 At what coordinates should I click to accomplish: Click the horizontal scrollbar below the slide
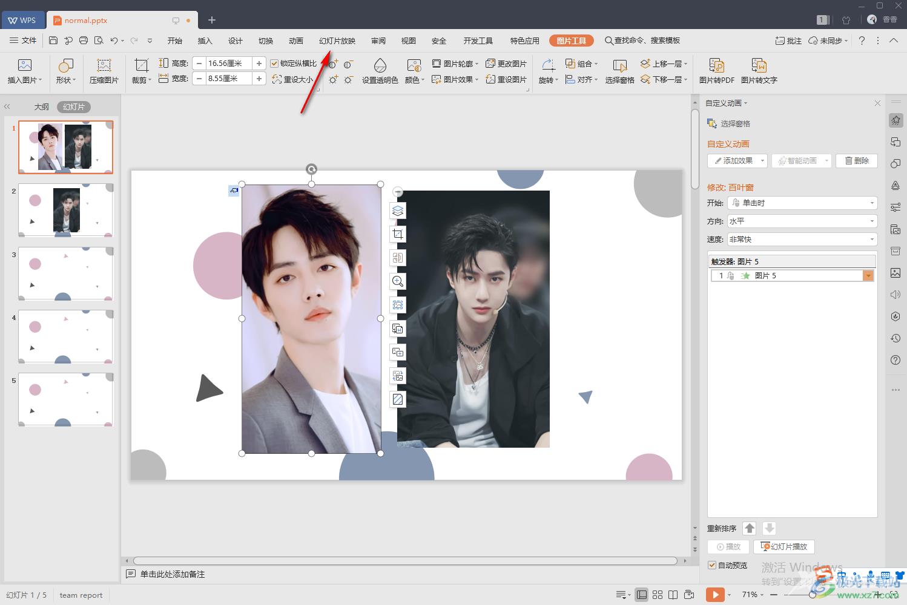click(405, 561)
